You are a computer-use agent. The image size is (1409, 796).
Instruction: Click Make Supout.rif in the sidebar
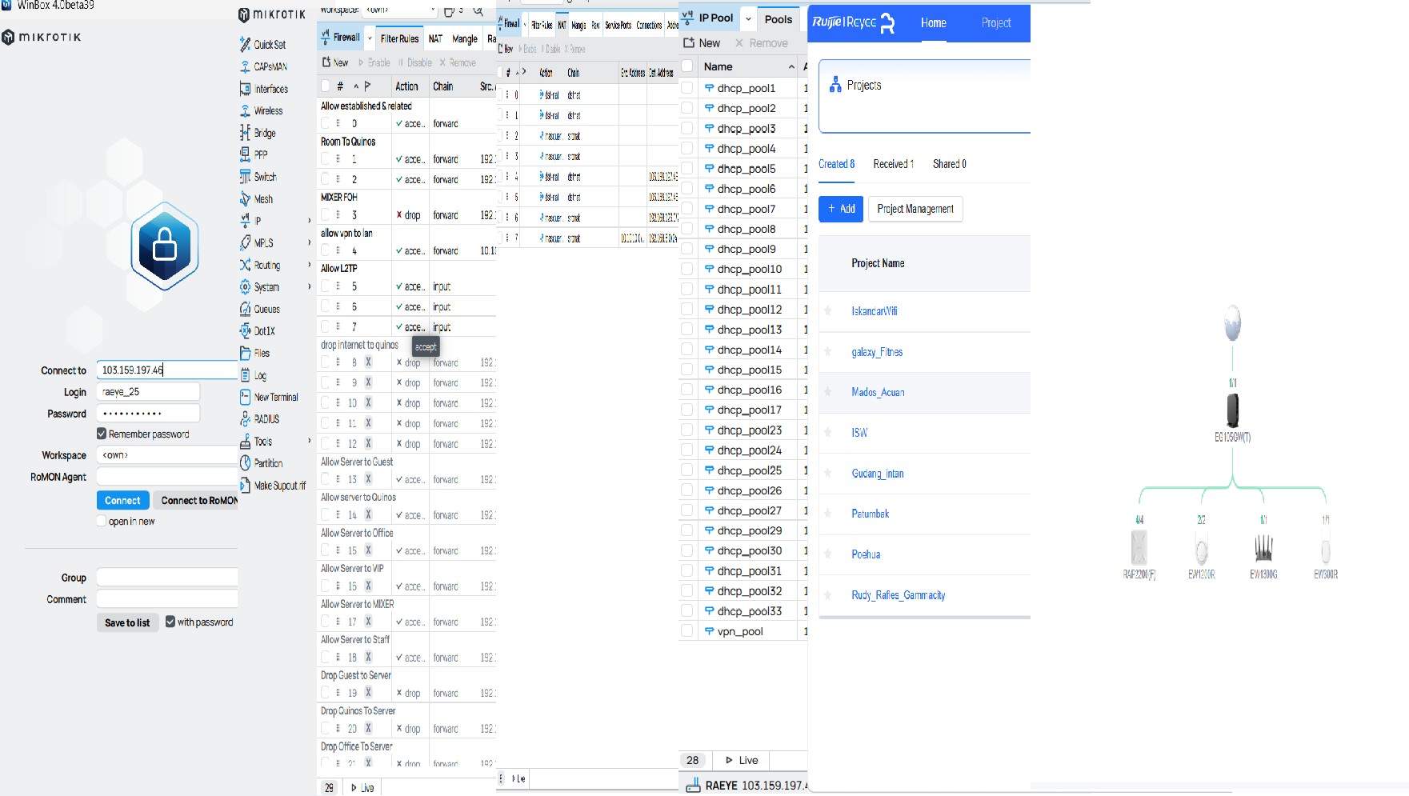point(276,486)
